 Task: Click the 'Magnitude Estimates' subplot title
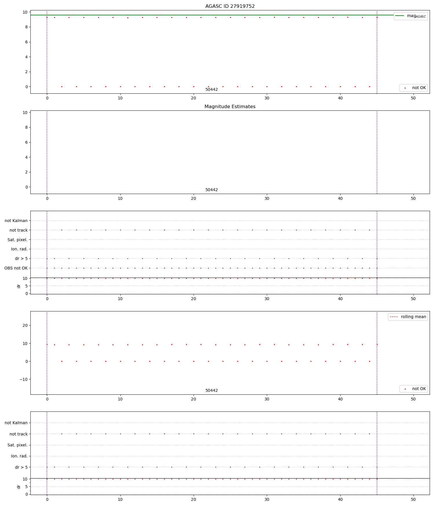(x=230, y=107)
